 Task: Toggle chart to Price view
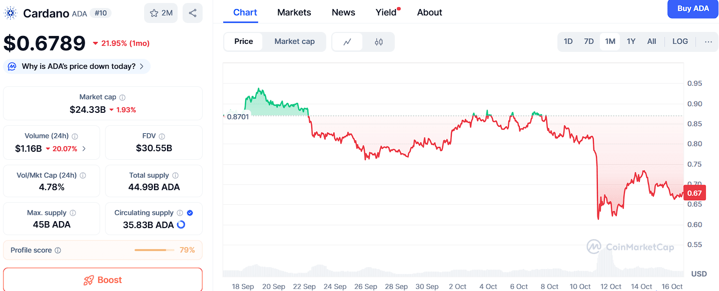[244, 41]
